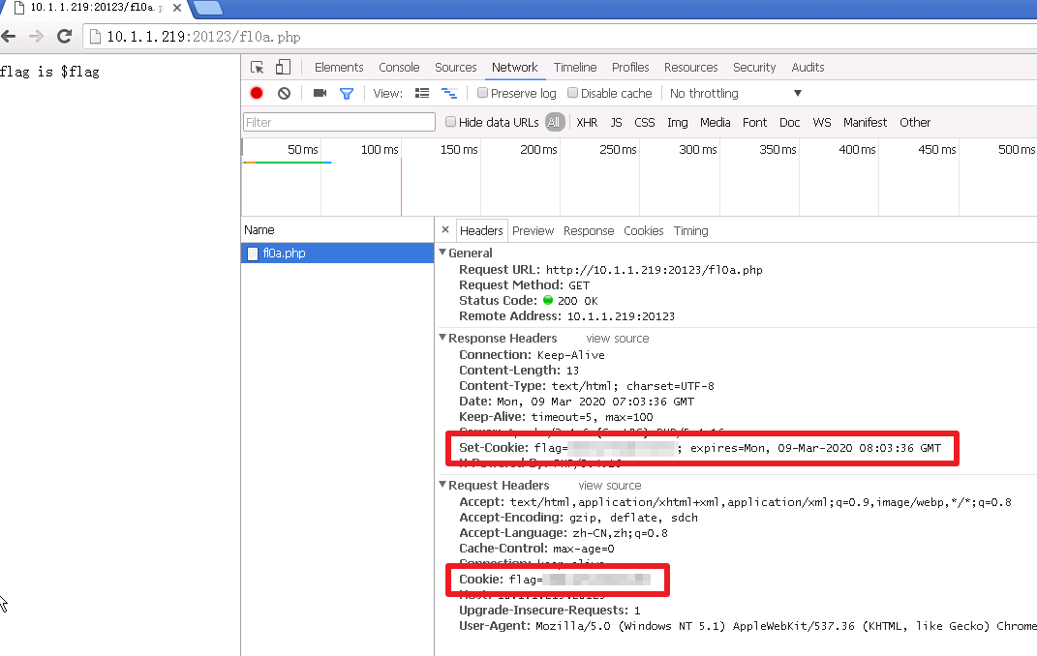The image size is (1037, 656).
Task: Open the Resources panel
Action: (691, 68)
